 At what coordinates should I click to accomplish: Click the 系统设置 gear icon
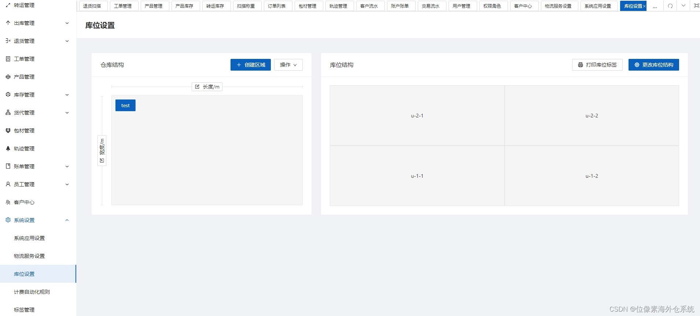[x=8, y=220]
